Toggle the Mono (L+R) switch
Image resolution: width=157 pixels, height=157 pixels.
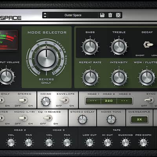[x=24, y=118]
